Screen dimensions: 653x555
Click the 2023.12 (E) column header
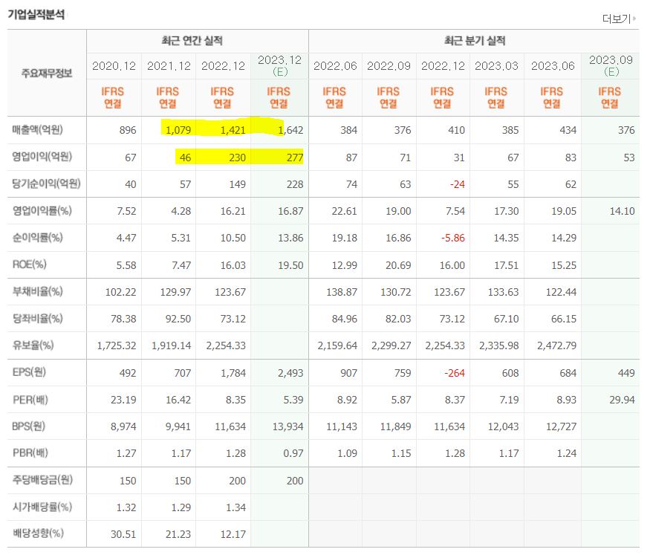point(279,66)
